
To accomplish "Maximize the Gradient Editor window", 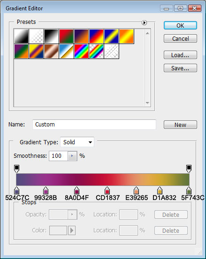I will [181, 8].
